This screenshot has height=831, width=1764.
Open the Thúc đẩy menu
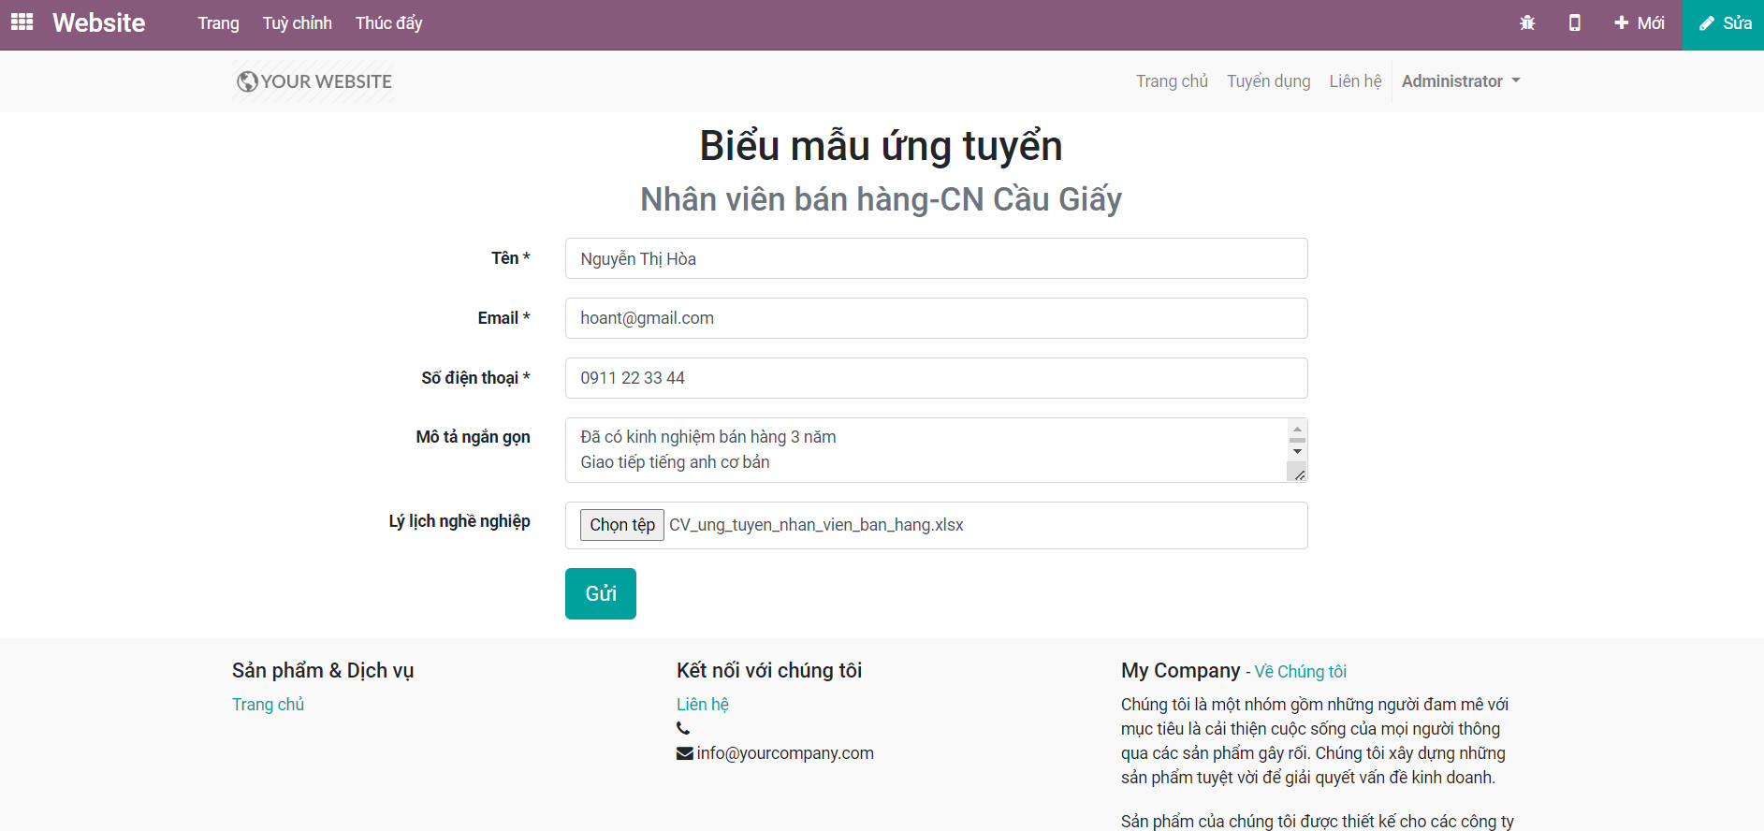(388, 23)
